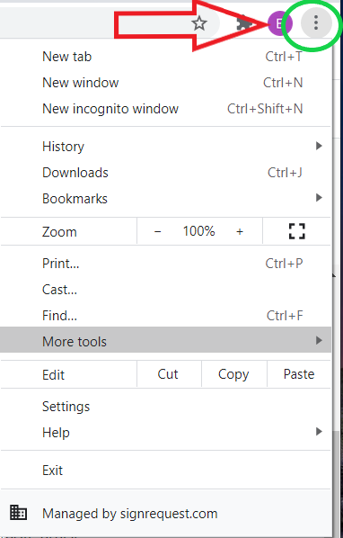Select Print... from the menu
The image size is (343, 538).
166,264
